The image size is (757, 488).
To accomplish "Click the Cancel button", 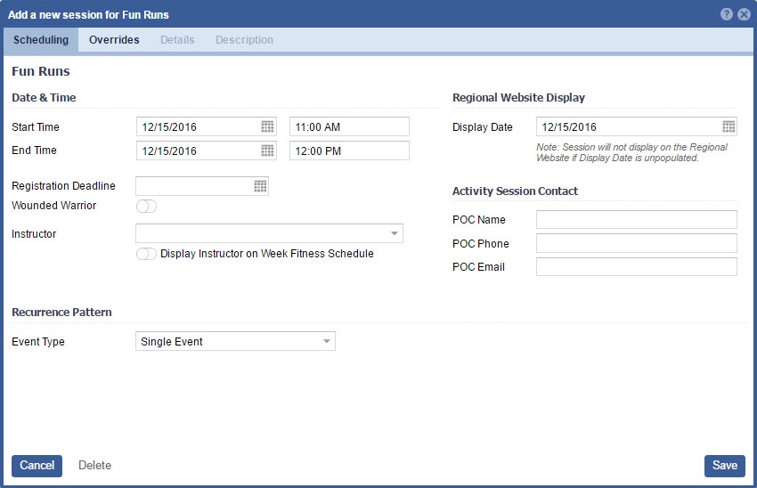I will tap(37, 466).
